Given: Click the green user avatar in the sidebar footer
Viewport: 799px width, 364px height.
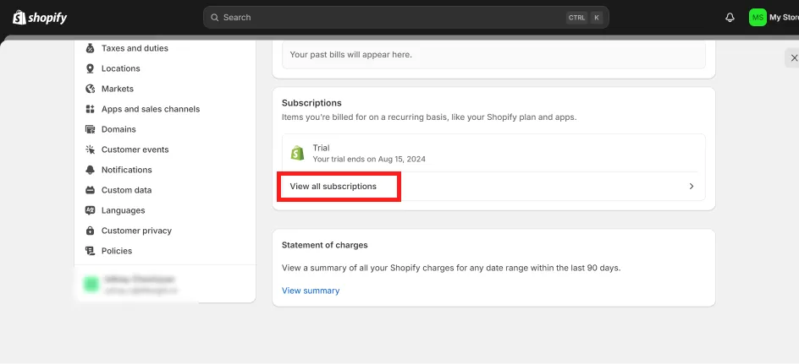Looking at the screenshot, I should tap(91, 284).
